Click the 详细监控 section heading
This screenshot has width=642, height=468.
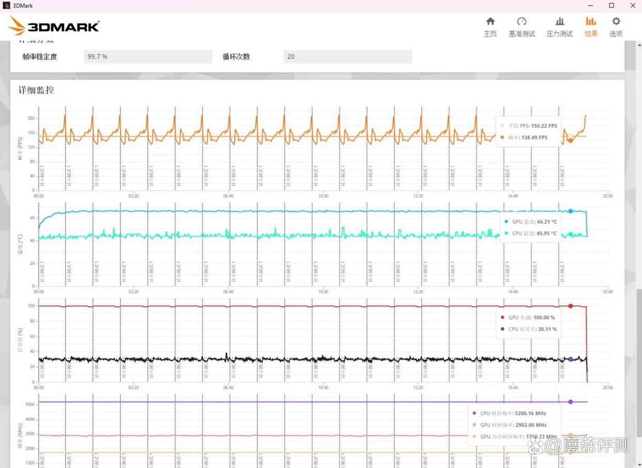(36, 90)
